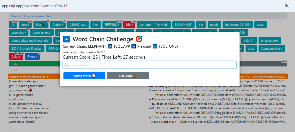The image size is (295, 132).
Task: Click script text --PAS DE CODE AAN
Action: click(x=218, y=108)
